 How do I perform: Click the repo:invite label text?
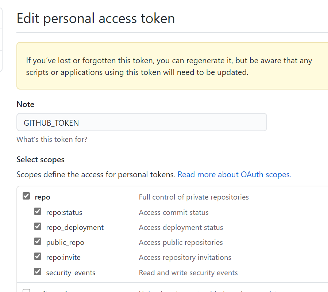63,258
